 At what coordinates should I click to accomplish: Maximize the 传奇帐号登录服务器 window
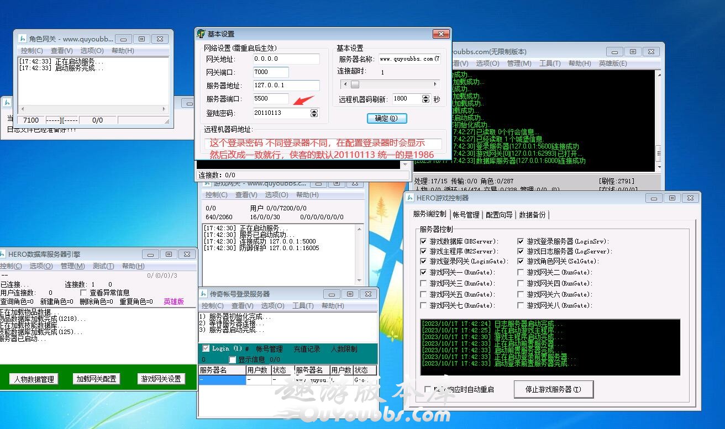350,294
